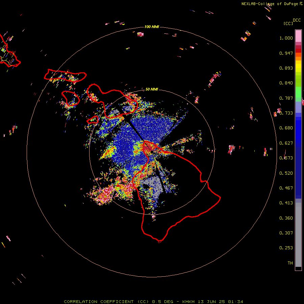The width and height of the screenshot is (304, 304).
Task: Click the pink segment of the color bar
Action: tap(298, 36)
